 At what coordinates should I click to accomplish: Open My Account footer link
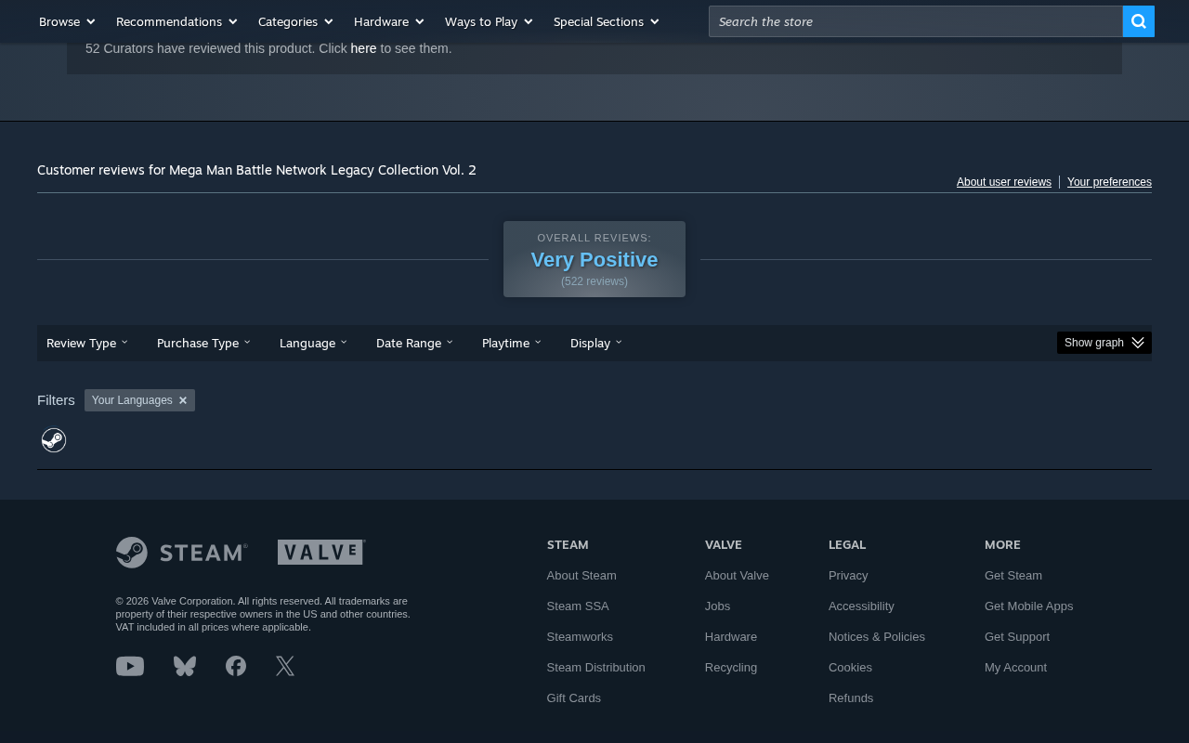(1015, 668)
